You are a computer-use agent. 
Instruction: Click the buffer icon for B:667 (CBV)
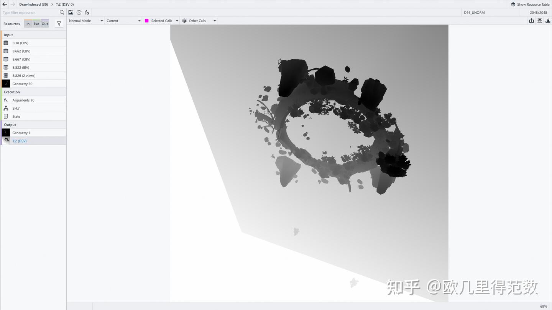[6, 59]
